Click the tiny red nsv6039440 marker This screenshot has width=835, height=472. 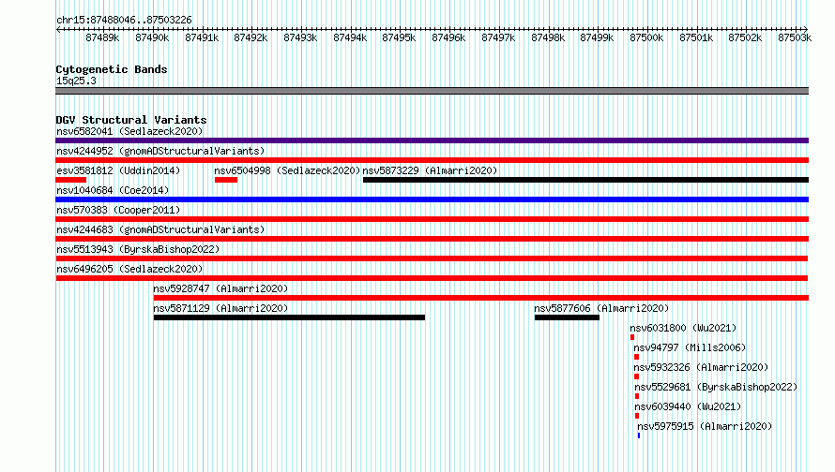pyautogui.click(x=637, y=416)
